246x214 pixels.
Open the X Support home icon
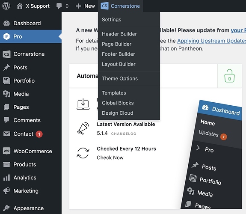20,6
